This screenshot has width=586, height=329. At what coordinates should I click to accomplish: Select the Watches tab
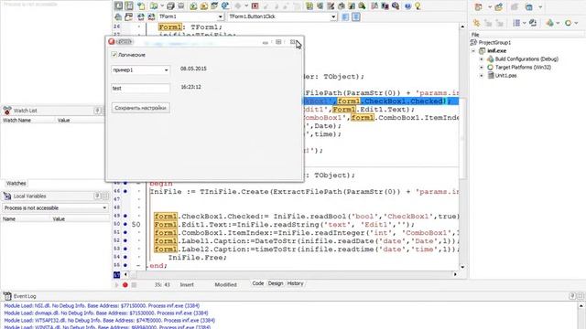pyautogui.click(x=16, y=183)
